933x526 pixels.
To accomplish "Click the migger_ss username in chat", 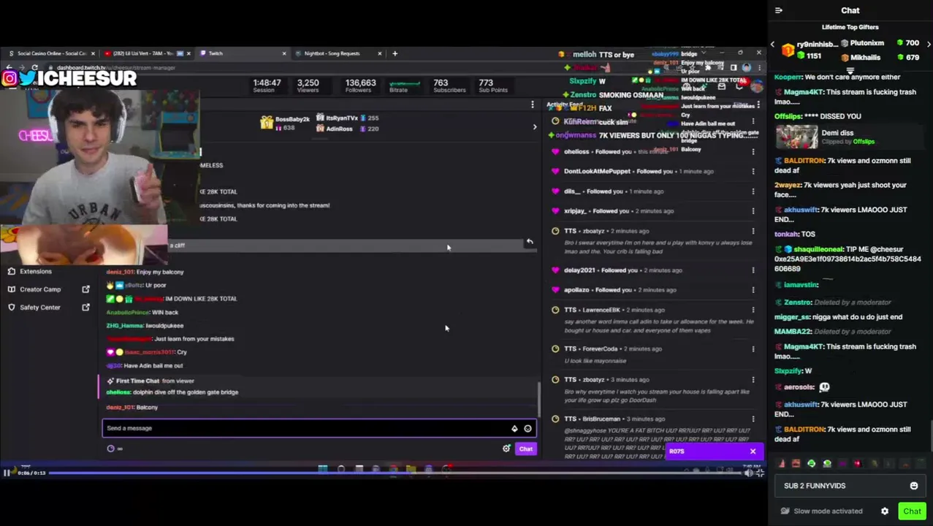I will 791,317.
